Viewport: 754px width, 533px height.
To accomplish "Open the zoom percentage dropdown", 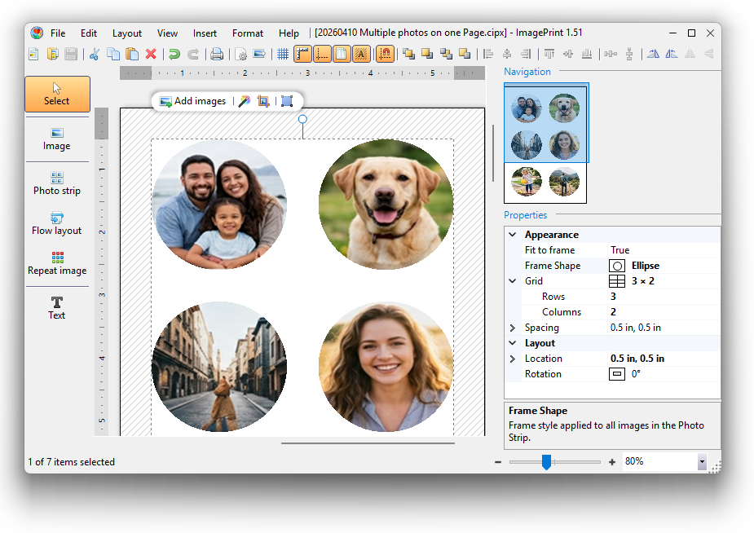I will 701,462.
